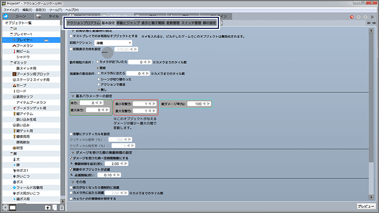The height and width of the screenshot is (213, 379).
Task: Click the trash delete icon below object list
Action: point(62,208)
